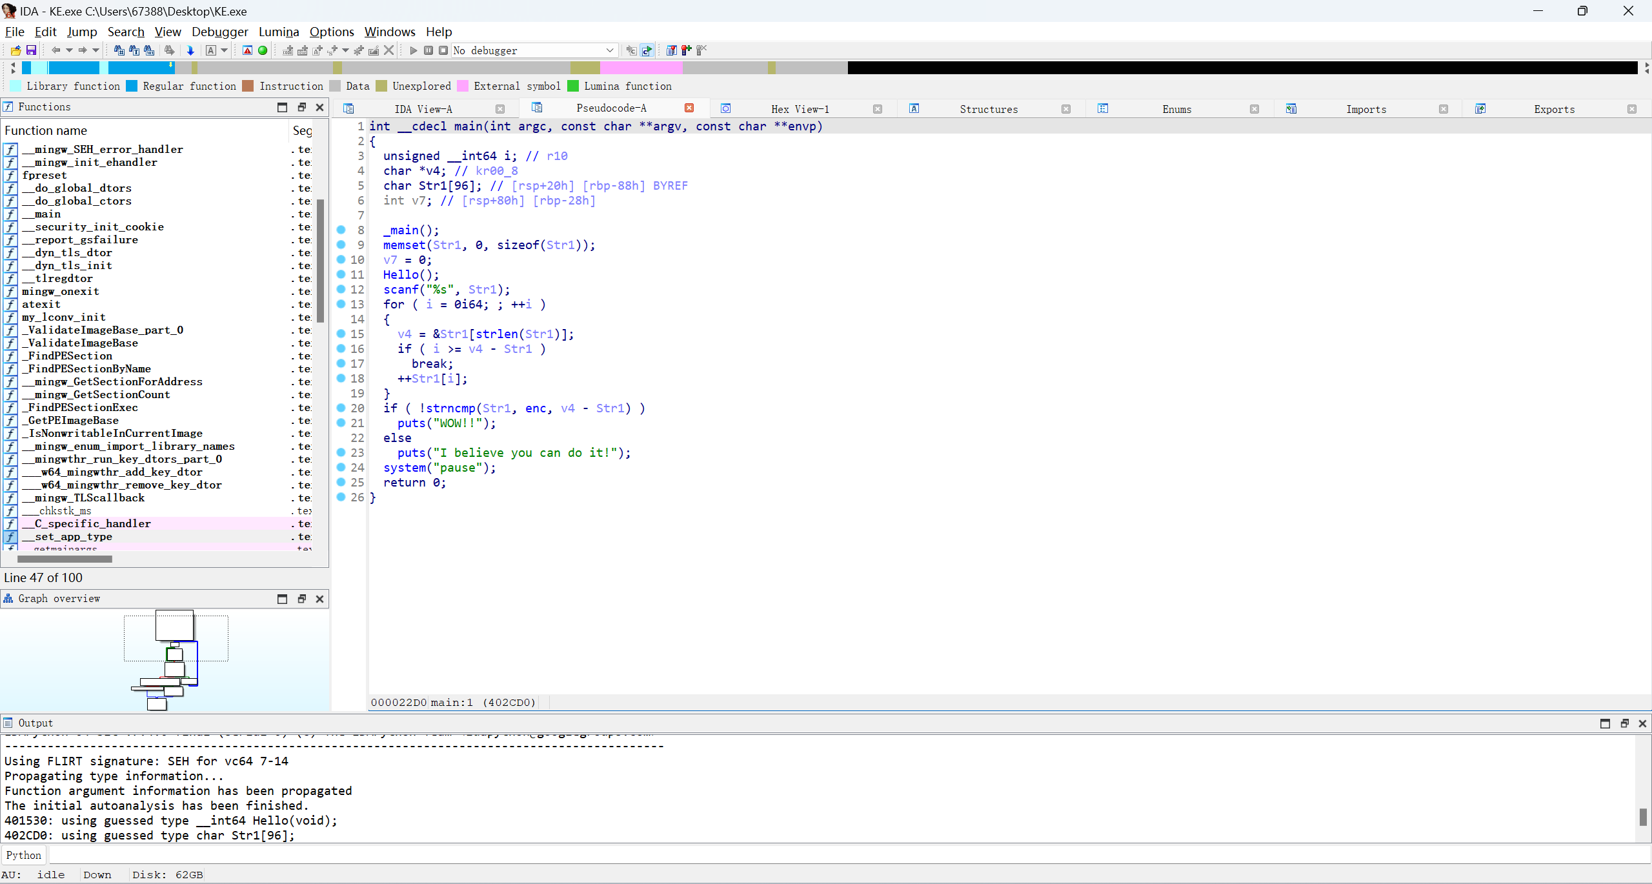Click the toolbar icon labeled CODE
This screenshot has height=884, width=1652.
(x=288, y=50)
